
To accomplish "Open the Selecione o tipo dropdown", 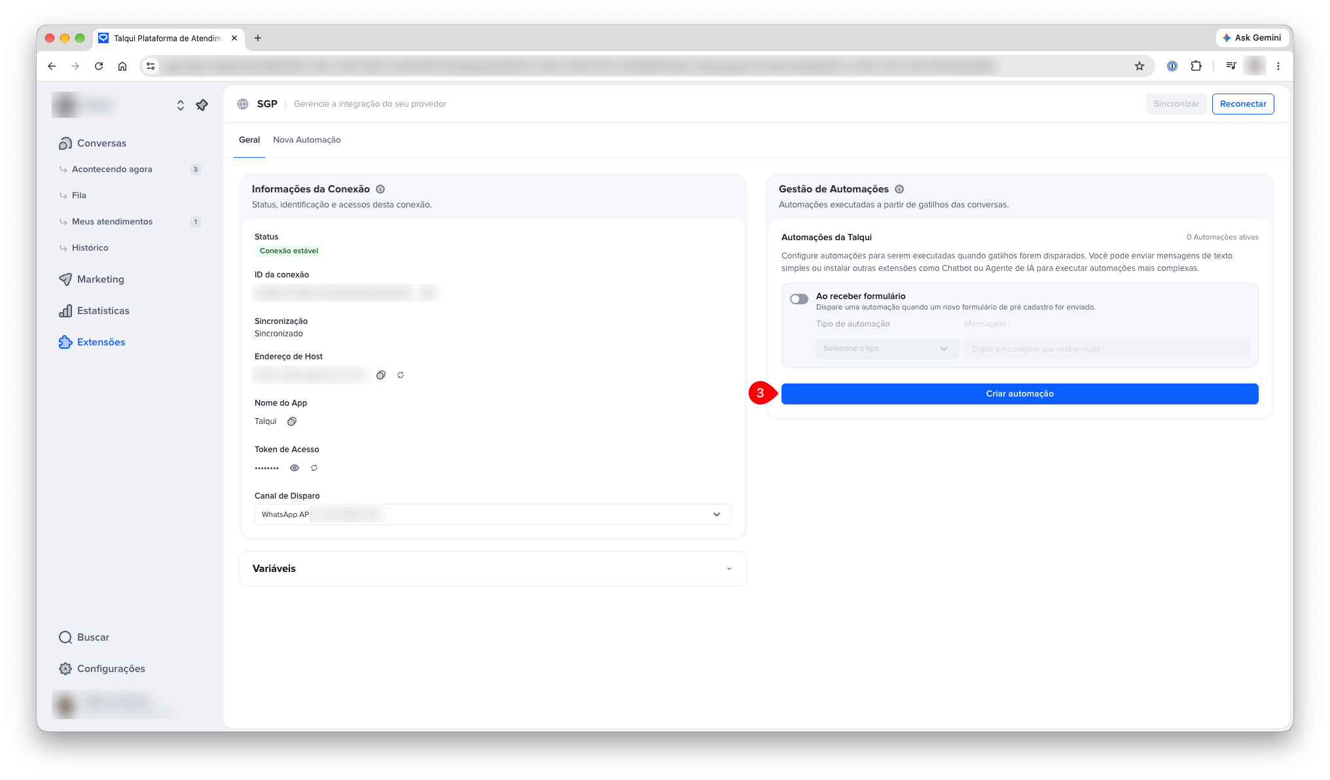I will click(887, 349).
